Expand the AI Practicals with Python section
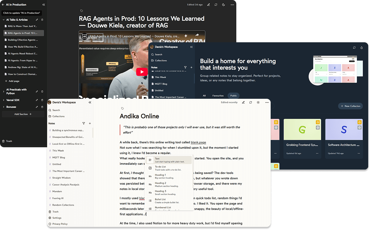This screenshot has width=370, height=230. coord(4,91)
